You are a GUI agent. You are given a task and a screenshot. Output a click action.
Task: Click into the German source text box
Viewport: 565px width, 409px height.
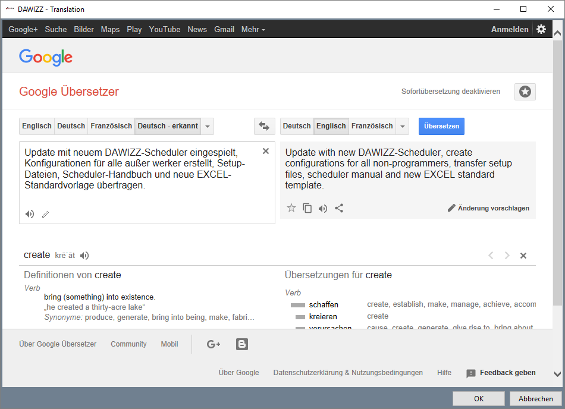(x=147, y=183)
